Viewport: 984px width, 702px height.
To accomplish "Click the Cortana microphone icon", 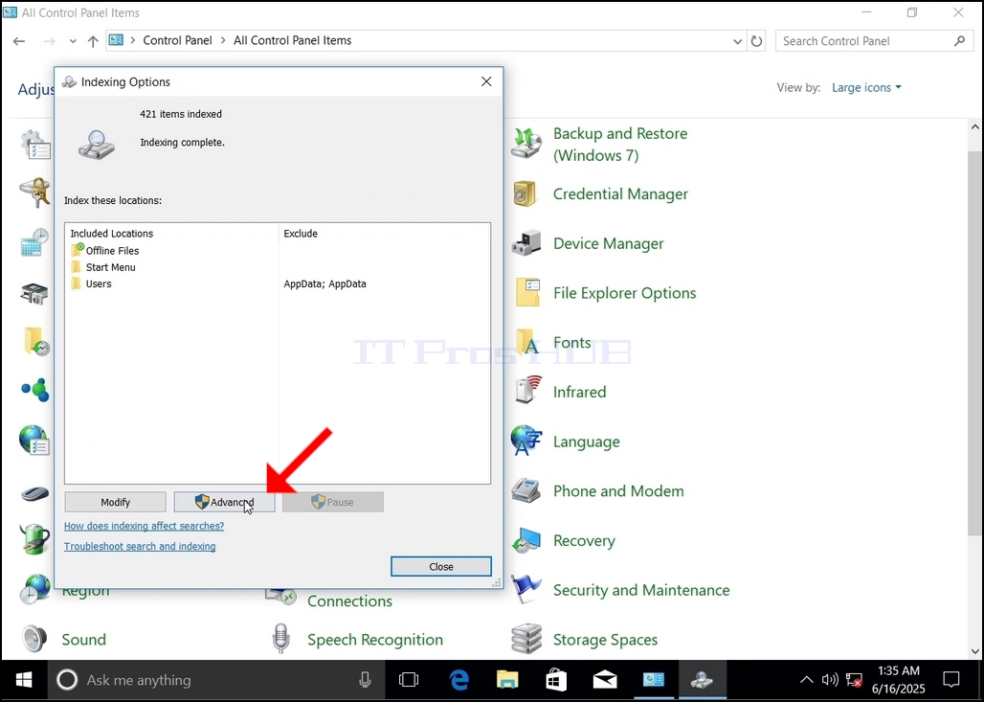I will 365,680.
